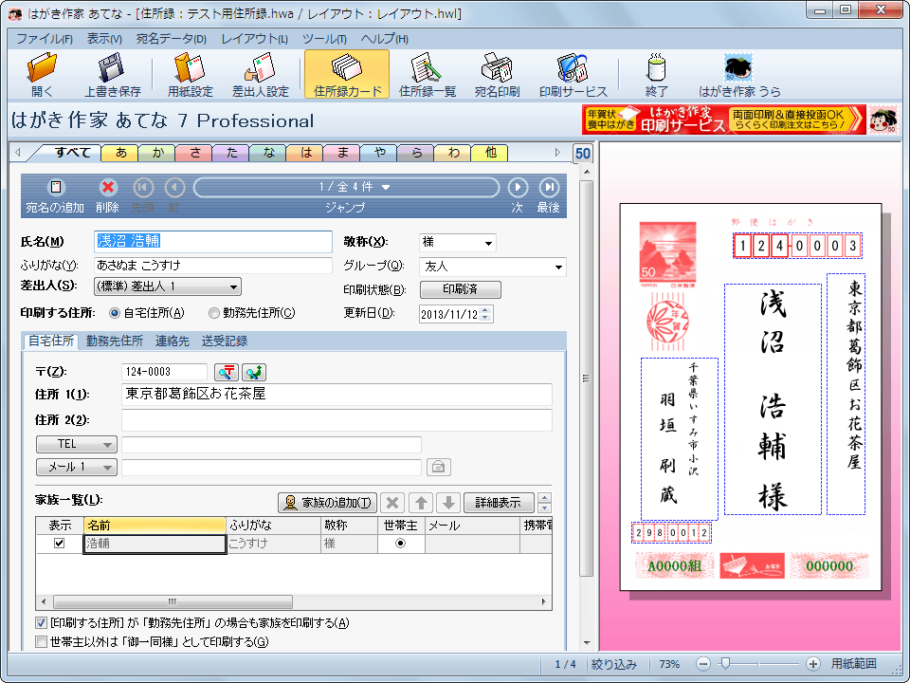
Task: Click the postcard preview thumbnail
Action: pyautogui.click(x=751, y=397)
